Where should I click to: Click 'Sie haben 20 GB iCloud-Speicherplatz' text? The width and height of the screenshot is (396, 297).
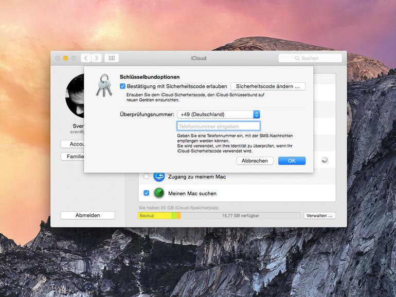coord(179,208)
